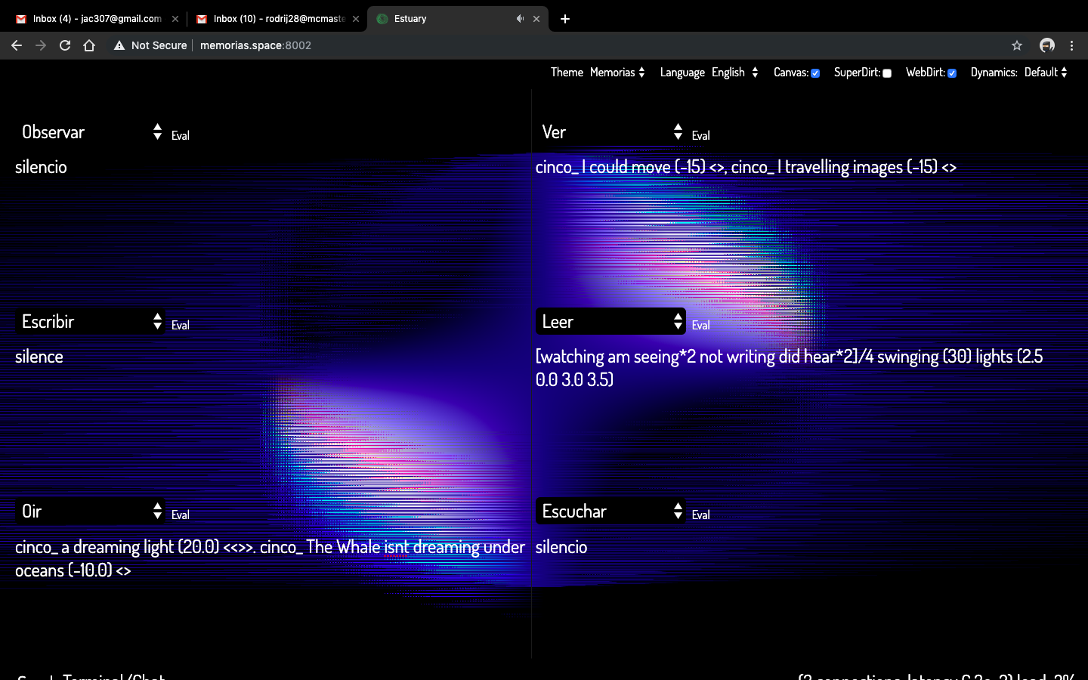Click the Ver code starting cinco_ I could move
This screenshot has width=1088, height=680.
(746, 167)
